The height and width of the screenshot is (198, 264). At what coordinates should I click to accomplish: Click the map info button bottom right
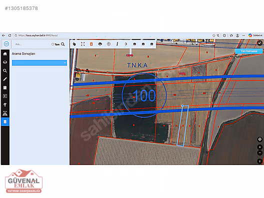[x=260, y=161]
